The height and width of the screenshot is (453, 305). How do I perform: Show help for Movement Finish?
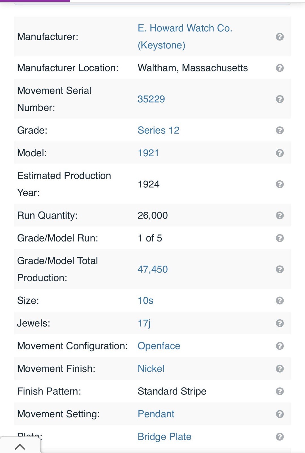(280, 369)
